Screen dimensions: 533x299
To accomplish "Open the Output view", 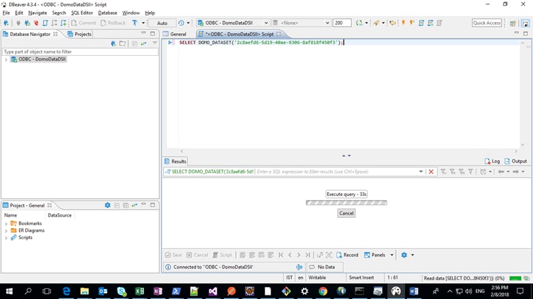I will 516,161.
